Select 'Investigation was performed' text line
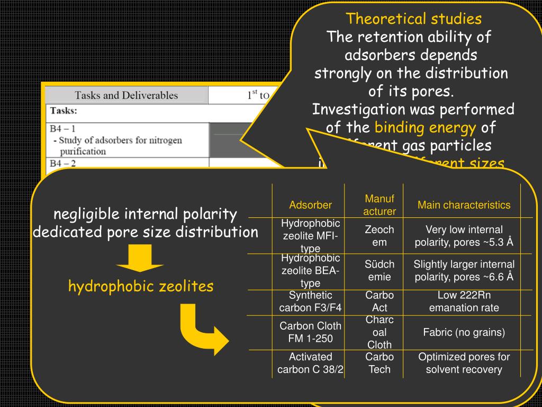The width and height of the screenshot is (542, 407). 413,110
